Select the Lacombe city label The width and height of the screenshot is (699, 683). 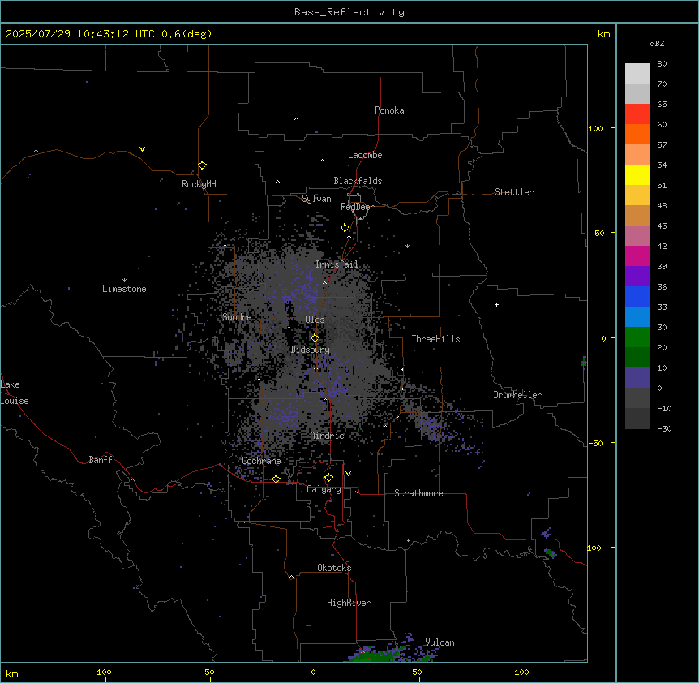[x=365, y=155]
